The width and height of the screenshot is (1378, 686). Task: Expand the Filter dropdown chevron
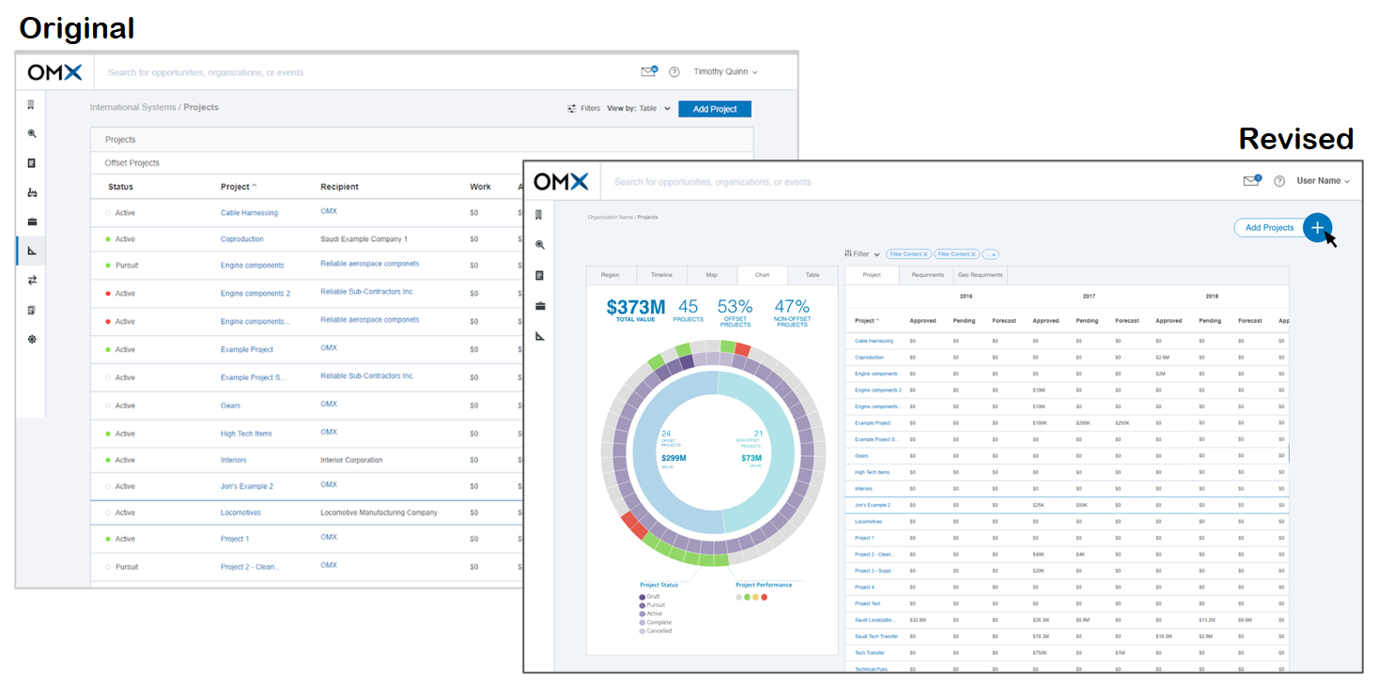pyautogui.click(x=875, y=253)
